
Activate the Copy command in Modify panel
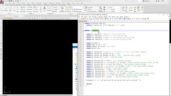pyautogui.click(x=23, y=9)
